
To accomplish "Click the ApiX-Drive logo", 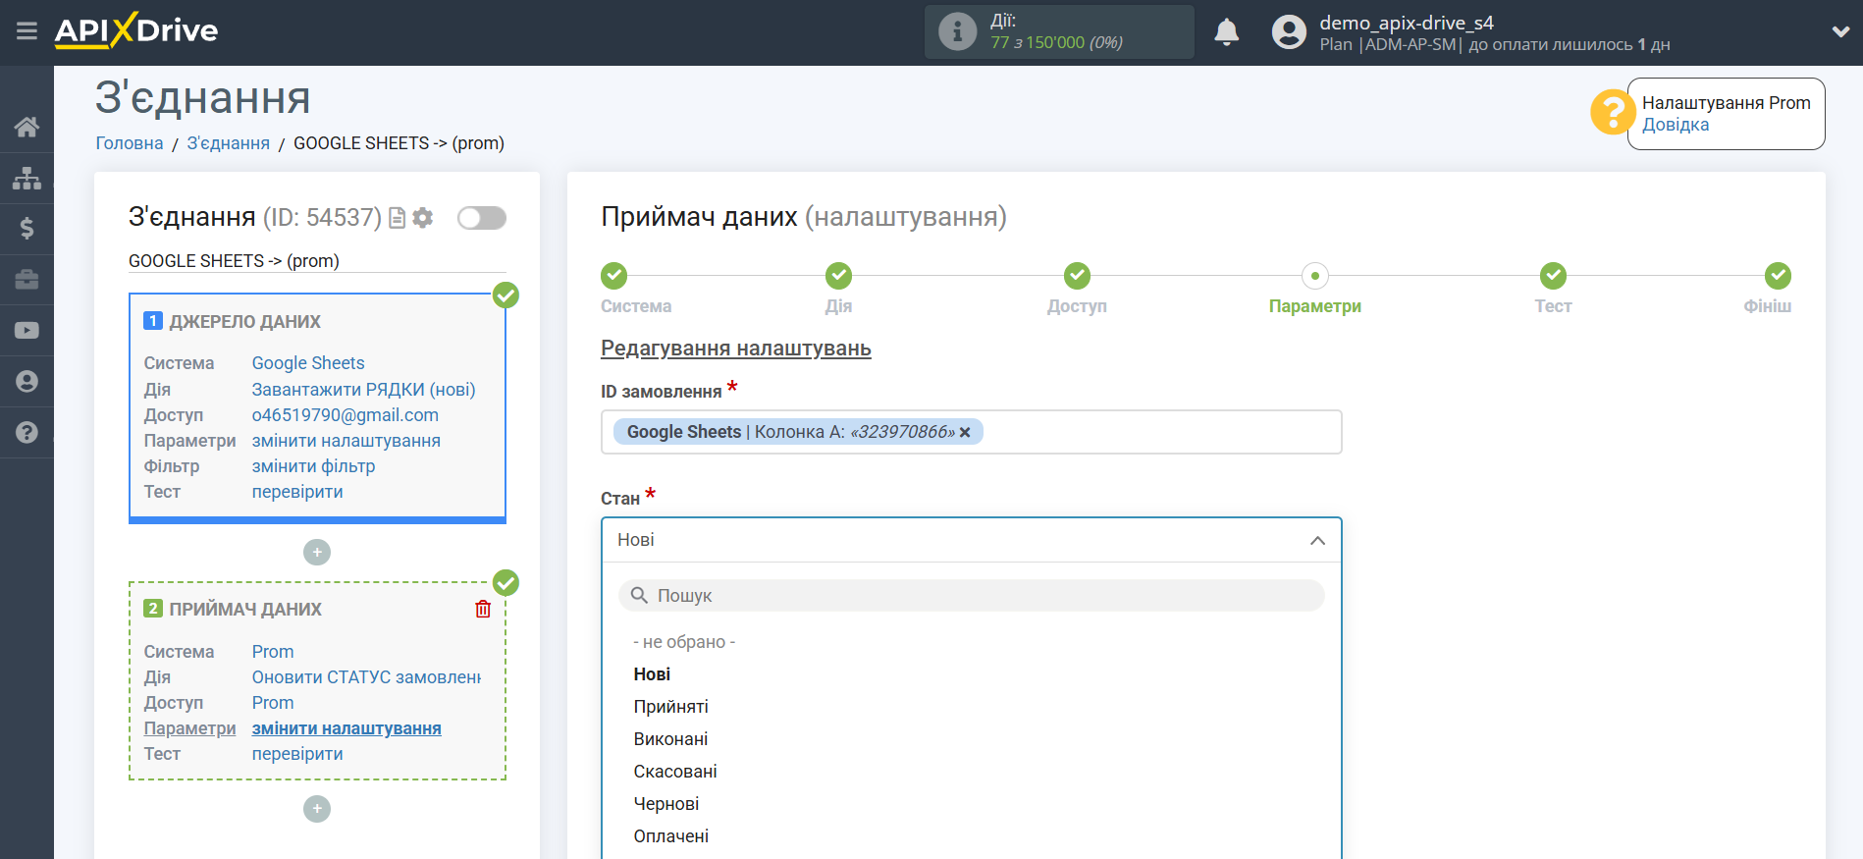I will pyautogui.click(x=136, y=30).
